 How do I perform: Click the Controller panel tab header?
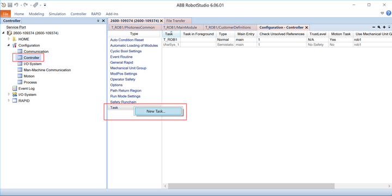click(x=12, y=21)
